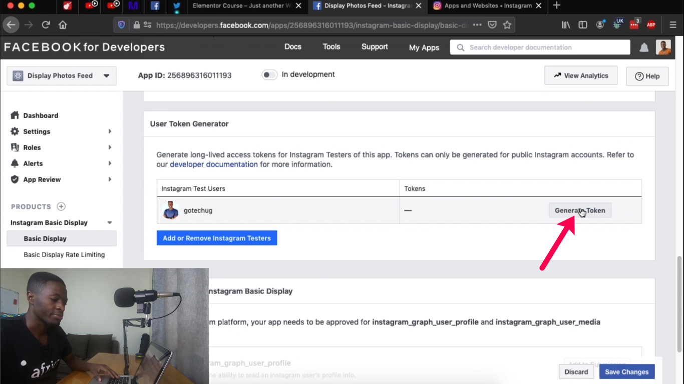684x384 pixels.
Task: Add a product with the plus icon
Action: tap(61, 206)
